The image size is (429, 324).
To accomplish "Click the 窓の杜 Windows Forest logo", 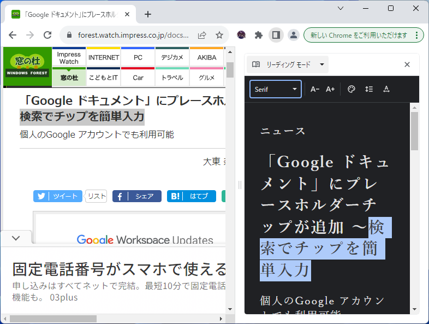I will [27, 67].
